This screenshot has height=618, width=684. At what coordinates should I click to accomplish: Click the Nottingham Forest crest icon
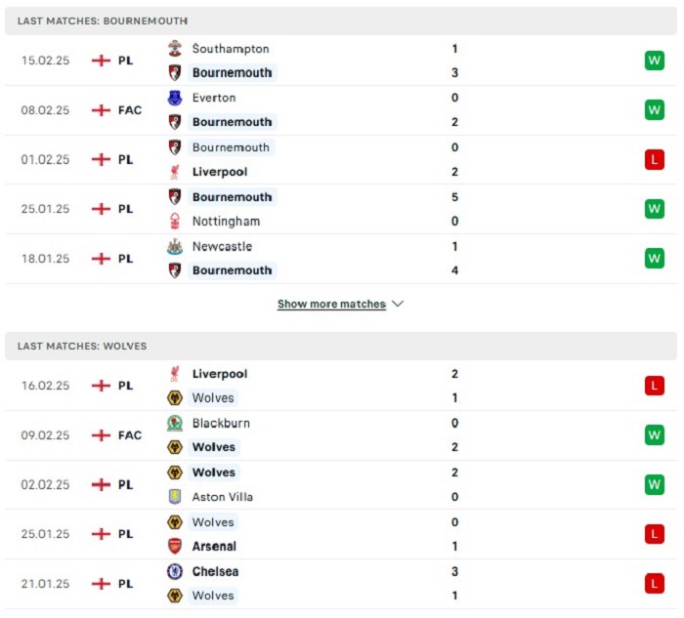175,221
